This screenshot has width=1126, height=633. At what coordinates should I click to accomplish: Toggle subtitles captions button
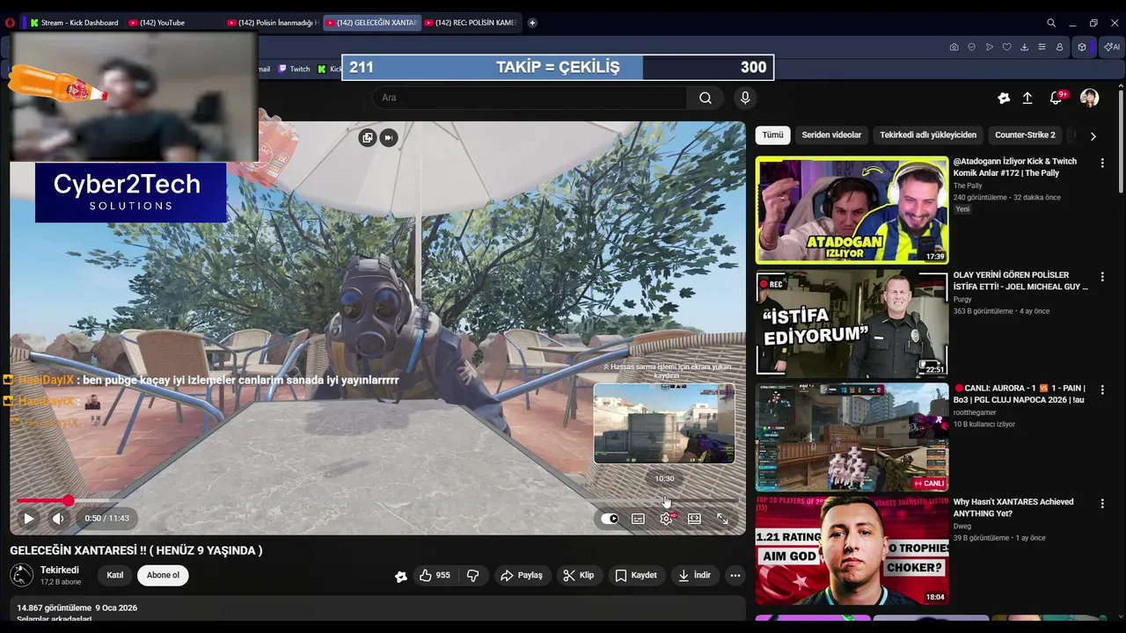pyautogui.click(x=638, y=519)
